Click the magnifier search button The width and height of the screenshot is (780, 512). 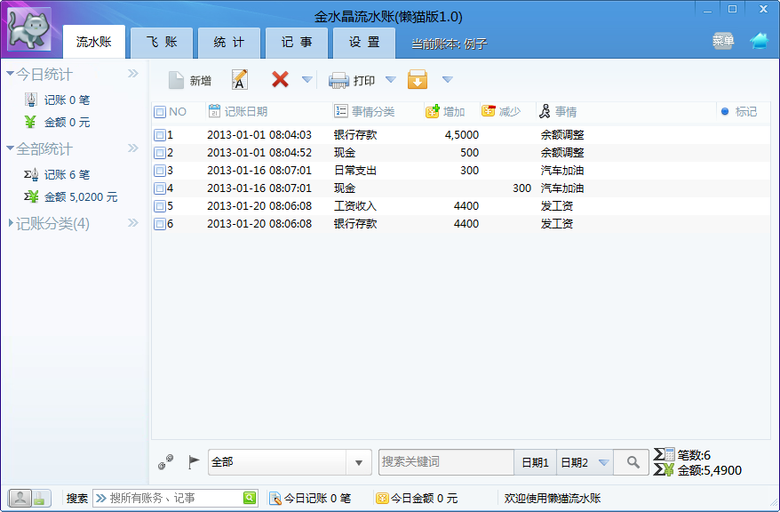point(633,462)
